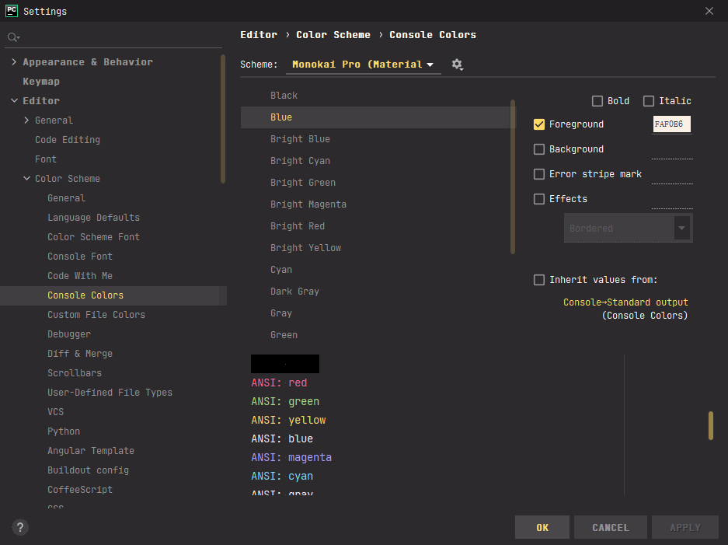Viewport: 728px width, 545px height.
Task: Collapse the Color Scheme tree node
Action: [x=27, y=179]
